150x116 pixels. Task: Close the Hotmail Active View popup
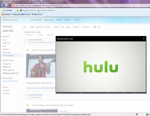pos(144,38)
